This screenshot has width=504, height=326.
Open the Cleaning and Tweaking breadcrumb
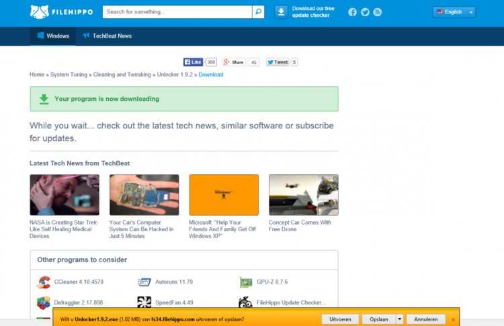123,75
